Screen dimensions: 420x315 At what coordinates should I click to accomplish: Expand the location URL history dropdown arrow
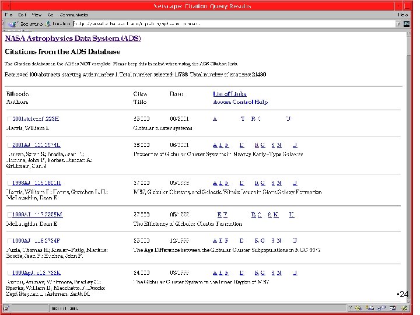398,24
